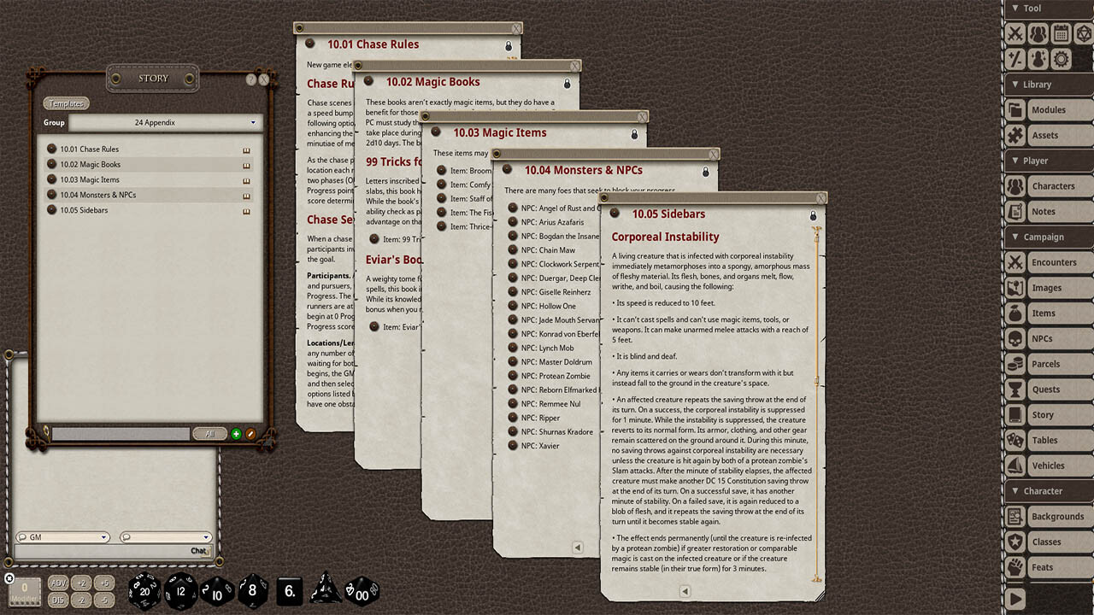Open the Modifiers plus/minus tool
Viewport: 1094px width, 615px height.
pos(1014,60)
